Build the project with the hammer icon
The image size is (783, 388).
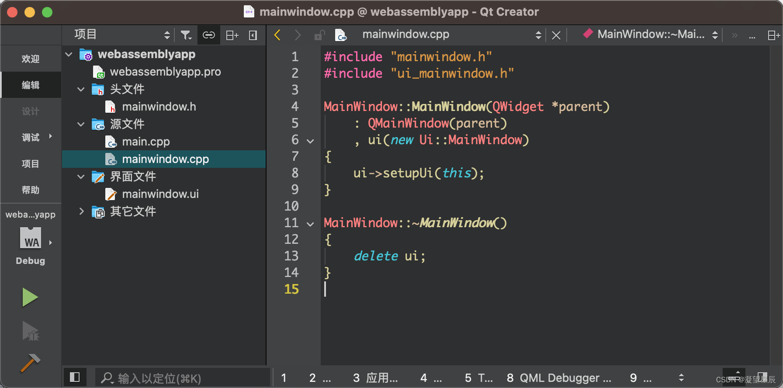[30, 363]
